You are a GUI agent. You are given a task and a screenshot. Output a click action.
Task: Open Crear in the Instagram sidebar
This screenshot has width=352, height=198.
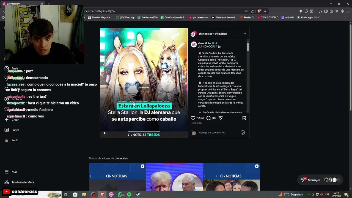[12, 120]
